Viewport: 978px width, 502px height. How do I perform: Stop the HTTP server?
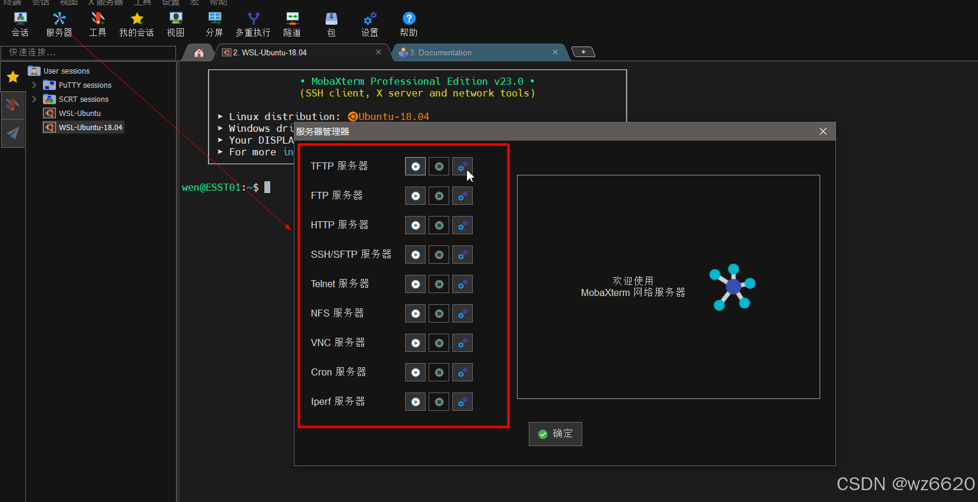439,225
